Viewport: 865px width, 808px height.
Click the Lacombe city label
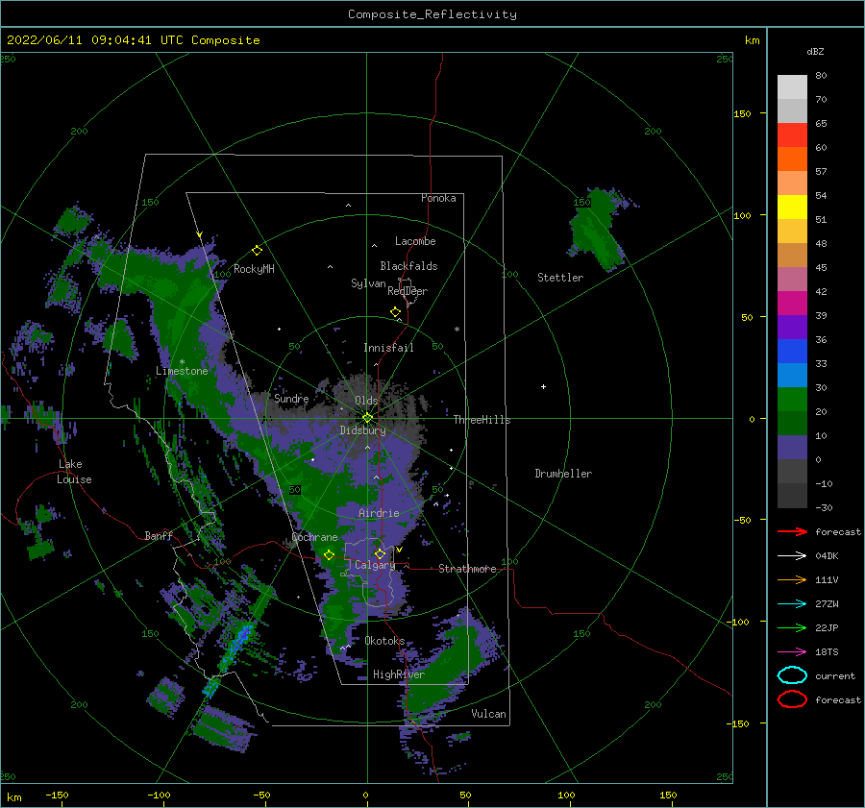(415, 241)
